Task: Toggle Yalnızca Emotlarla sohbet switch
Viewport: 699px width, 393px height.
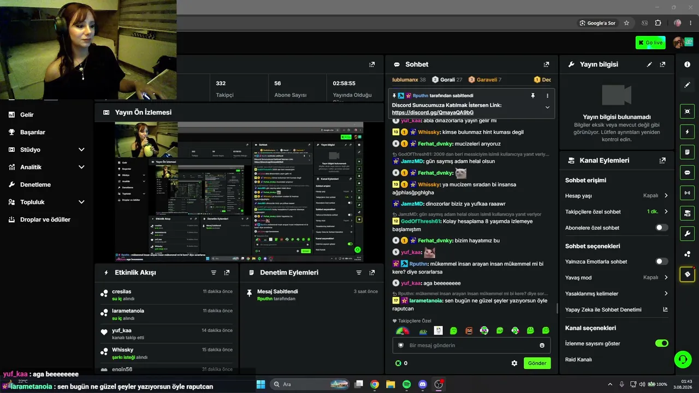Action: 661,261
